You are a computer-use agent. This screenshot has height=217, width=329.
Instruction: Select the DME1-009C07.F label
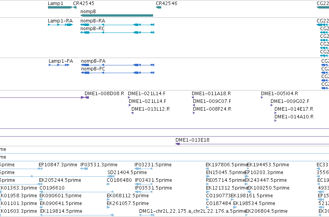[x=212, y=101]
